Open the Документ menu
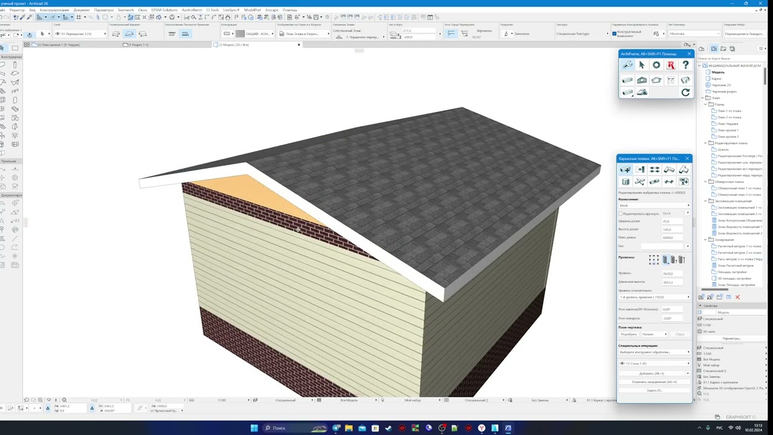 82,10
